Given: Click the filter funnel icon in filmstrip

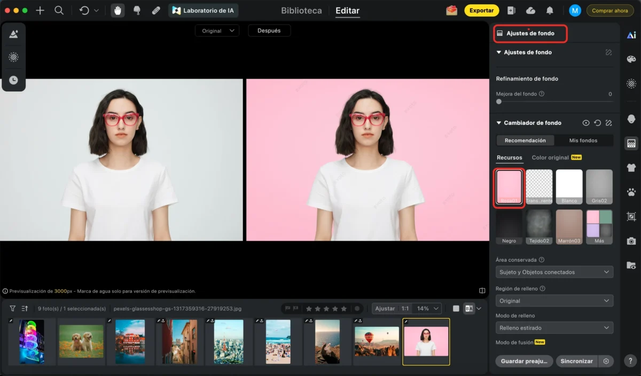Looking at the screenshot, I should (x=12, y=309).
